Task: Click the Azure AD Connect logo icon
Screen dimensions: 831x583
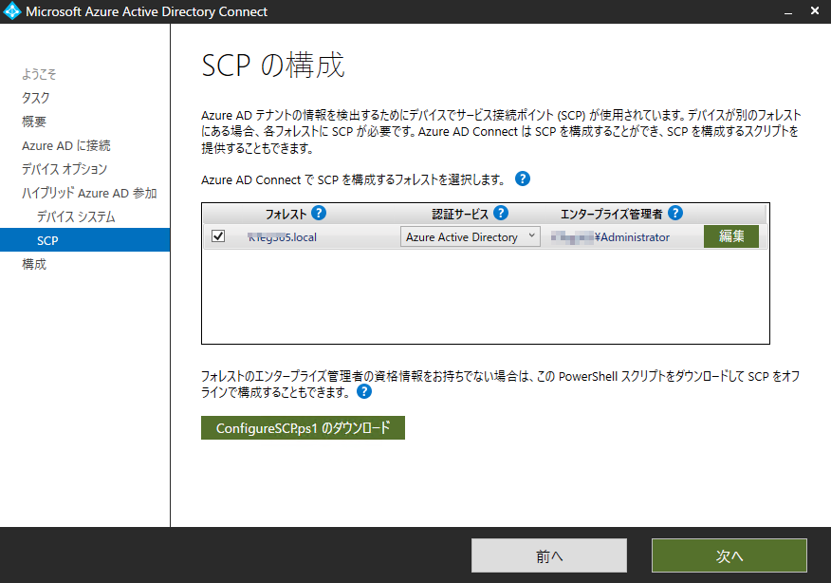Action: pos(11,11)
